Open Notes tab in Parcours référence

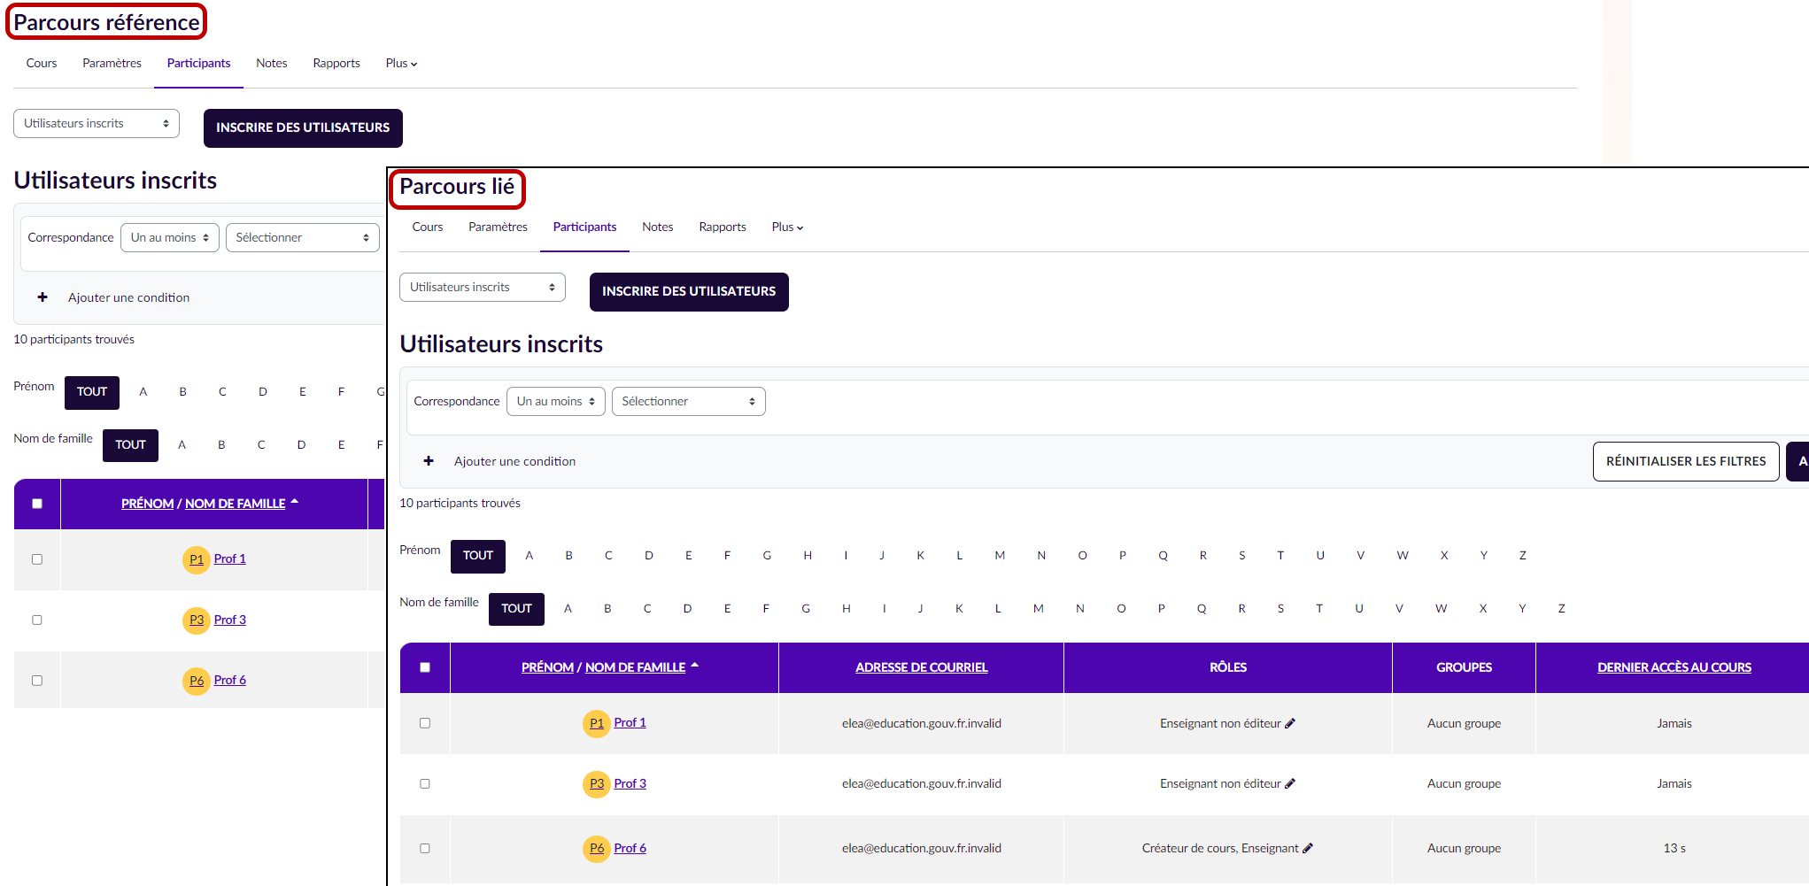[272, 63]
